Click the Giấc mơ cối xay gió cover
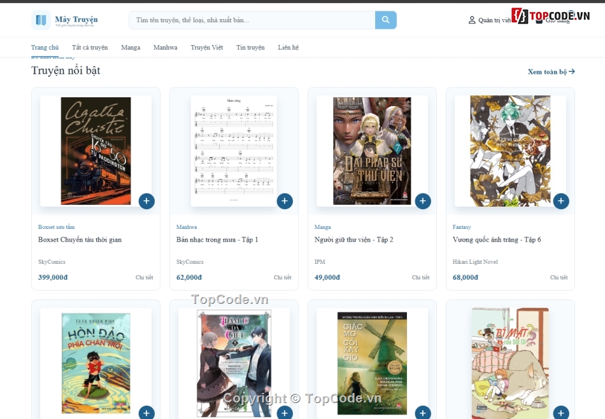 point(372,363)
